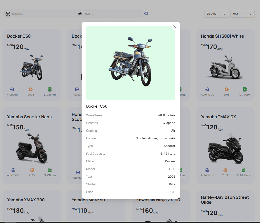Click the gearbox icon on Honda SH 300i card

pyautogui.click(x=207, y=89)
